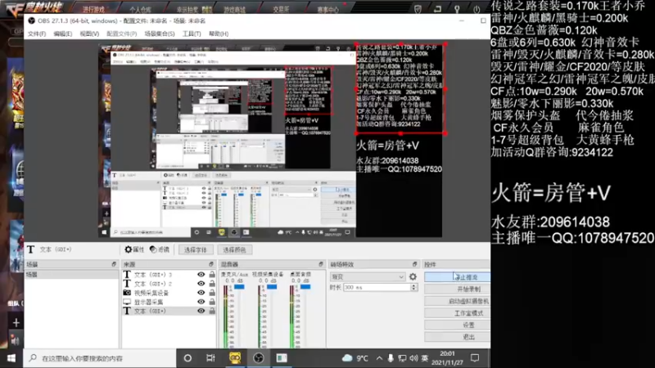Click the 英 input method indicator
The image size is (655, 368).
(425, 358)
